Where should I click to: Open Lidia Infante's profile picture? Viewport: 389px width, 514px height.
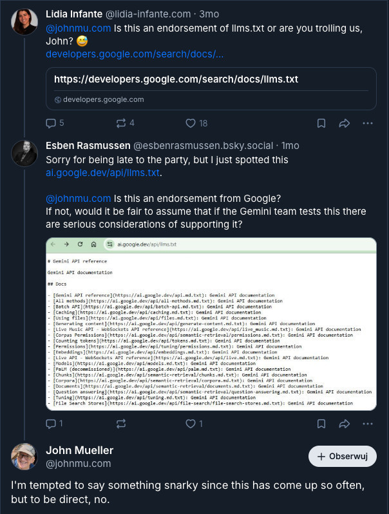click(x=24, y=22)
